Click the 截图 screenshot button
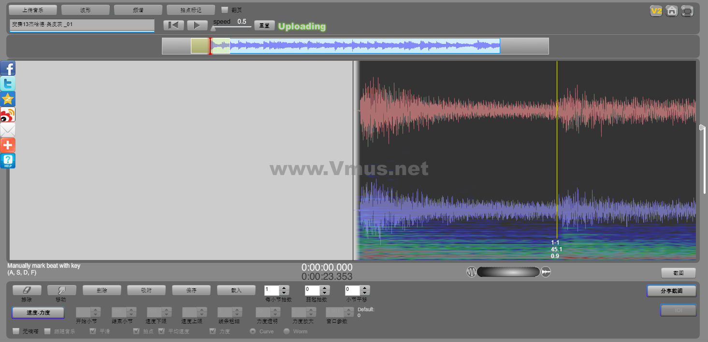708x342 pixels. pyautogui.click(x=679, y=273)
